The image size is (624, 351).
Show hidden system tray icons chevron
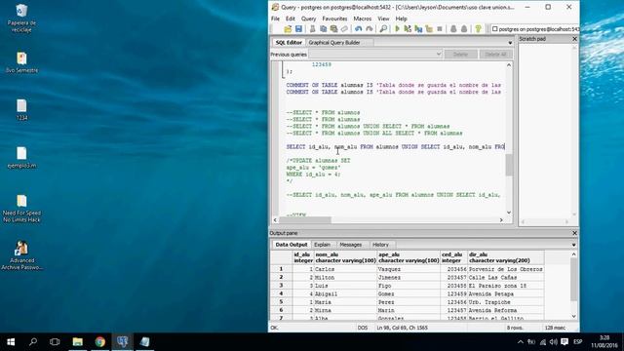(521, 342)
